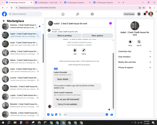Choose a sticker icon in composer
Viewport: 157px width, 125px height.
pos(56,115)
